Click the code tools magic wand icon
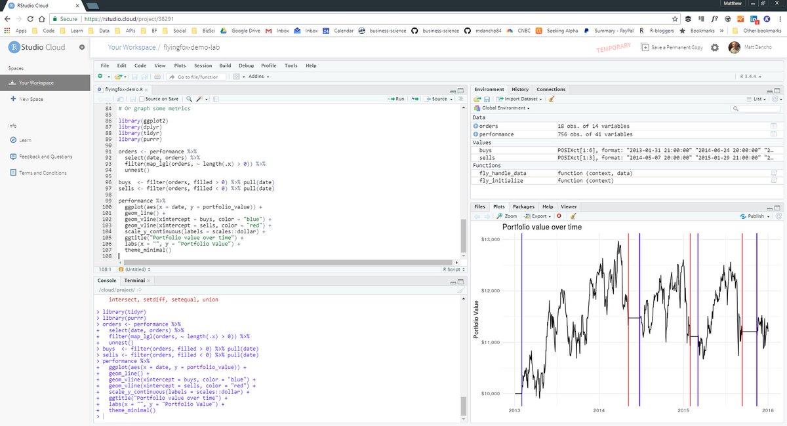787x426 pixels. pos(200,99)
